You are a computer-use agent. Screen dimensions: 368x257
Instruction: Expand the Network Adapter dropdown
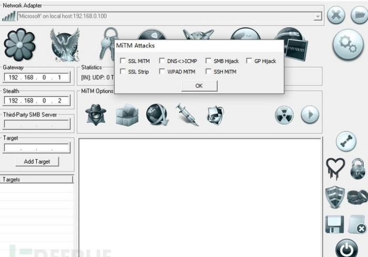[x=318, y=16]
